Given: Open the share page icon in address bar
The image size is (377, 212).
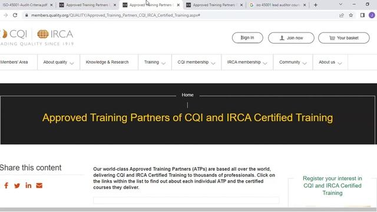Looking at the screenshot, I should pyautogui.click(x=342, y=15).
